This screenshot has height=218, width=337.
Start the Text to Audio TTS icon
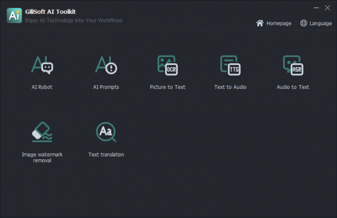(x=230, y=65)
